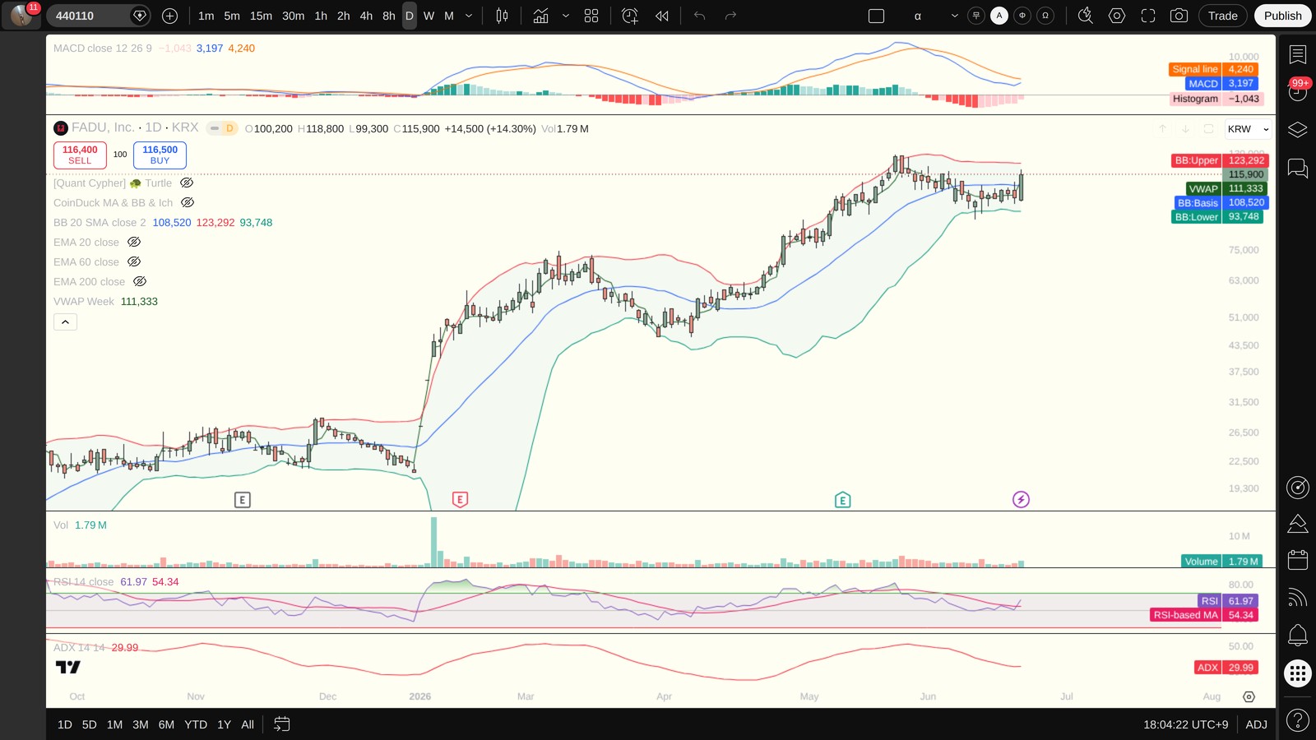Screen dimensions: 1316x740
Task: Collapse the indicator legend chevron
Action: (x=65, y=322)
